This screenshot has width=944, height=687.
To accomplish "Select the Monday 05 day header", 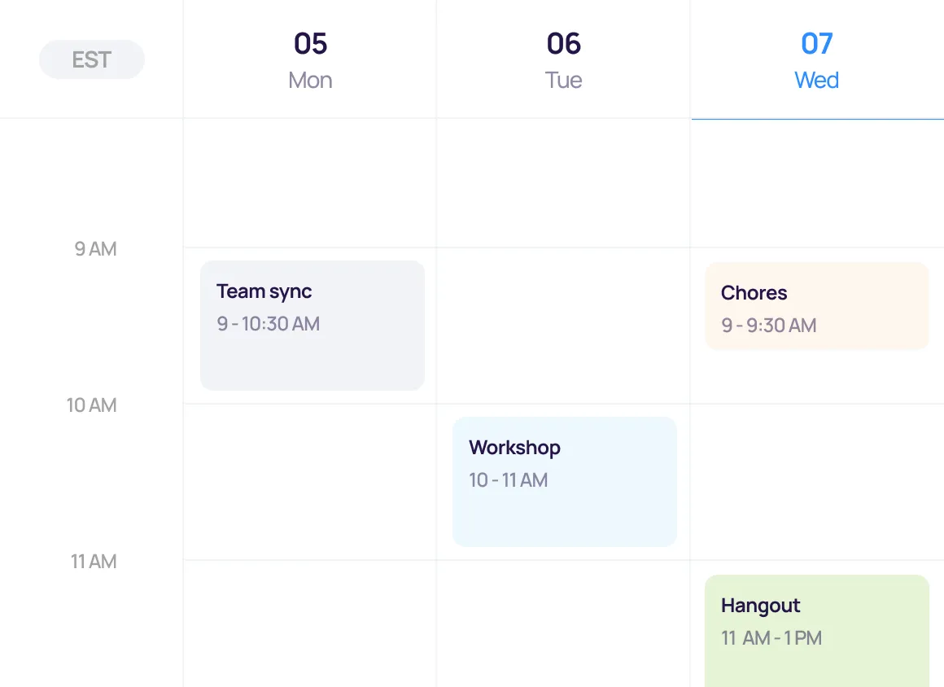I will click(x=310, y=59).
